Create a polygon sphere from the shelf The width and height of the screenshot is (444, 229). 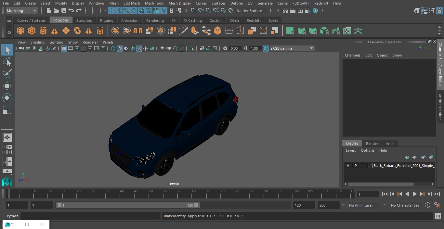20,31
